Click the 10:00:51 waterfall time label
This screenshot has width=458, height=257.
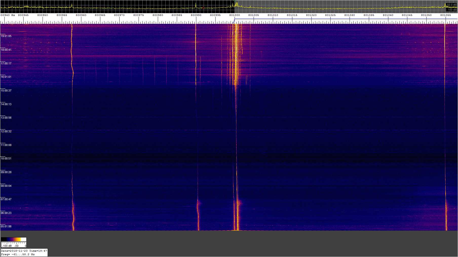pos(6,159)
